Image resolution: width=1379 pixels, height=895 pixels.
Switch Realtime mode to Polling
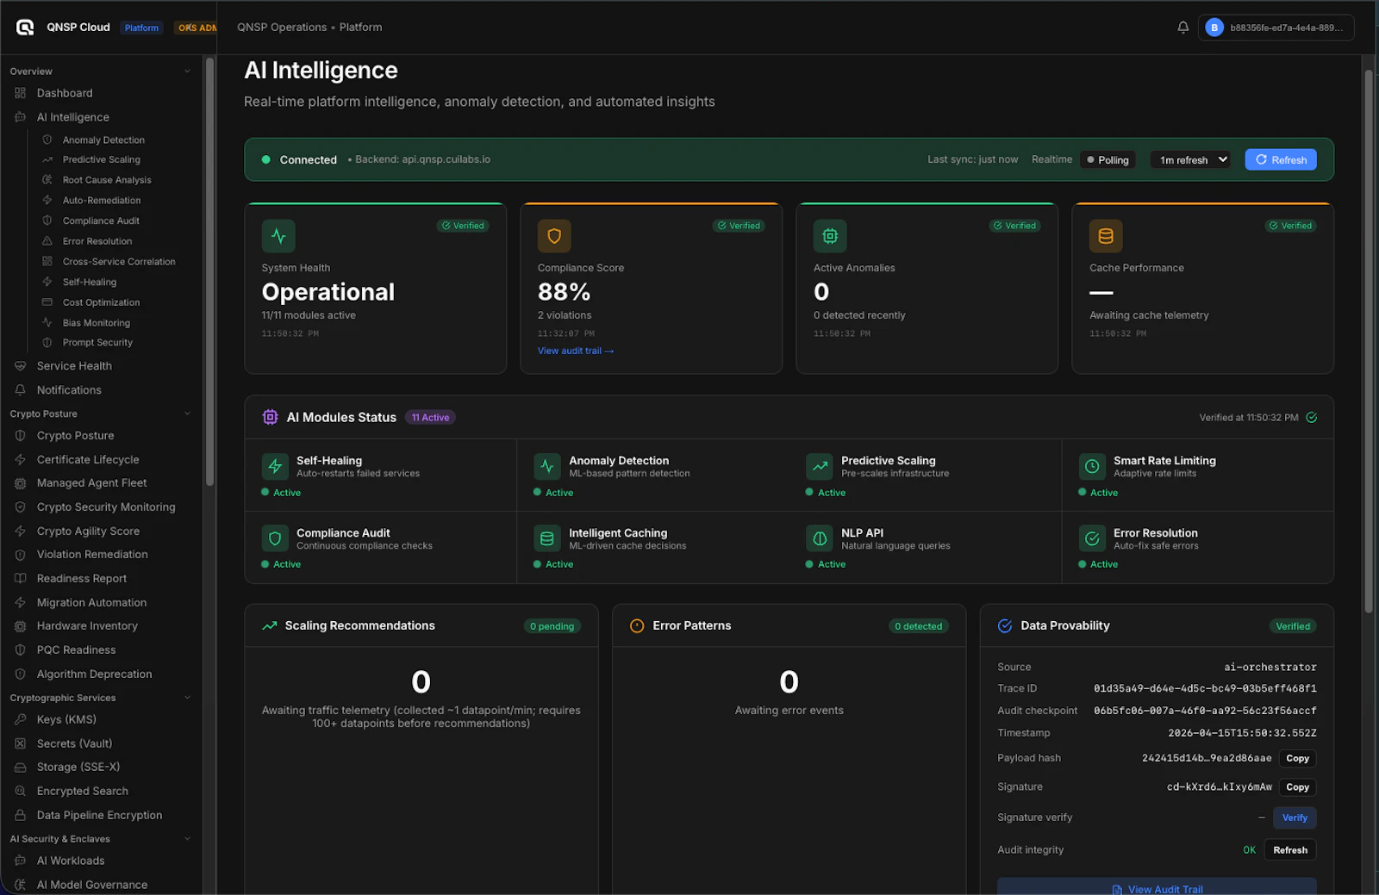pyautogui.click(x=1108, y=159)
